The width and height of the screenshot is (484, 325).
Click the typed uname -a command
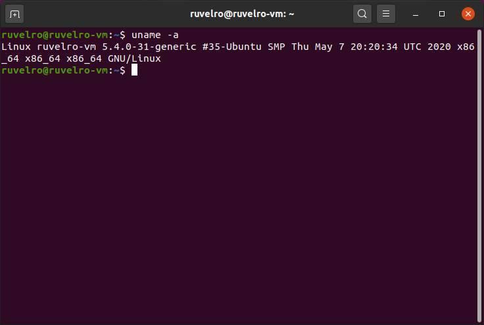(x=155, y=35)
